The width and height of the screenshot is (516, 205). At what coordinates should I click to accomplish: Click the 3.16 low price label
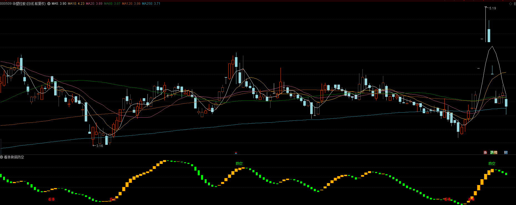[100, 146]
